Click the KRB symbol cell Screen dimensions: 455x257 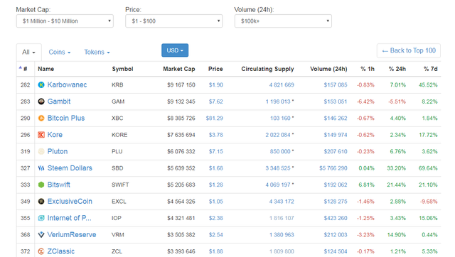pos(117,85)
